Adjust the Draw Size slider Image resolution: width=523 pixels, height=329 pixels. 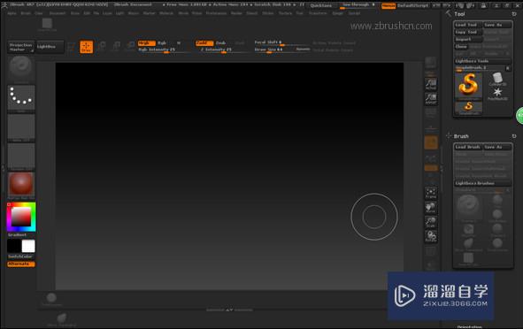[x=274, y=50]
